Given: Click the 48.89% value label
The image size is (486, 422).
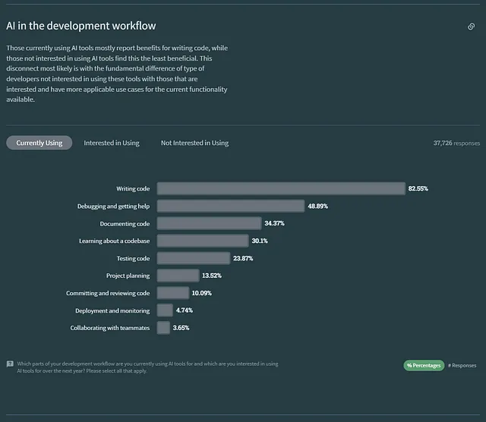Looking at the screenshot, I should point(317,206).
